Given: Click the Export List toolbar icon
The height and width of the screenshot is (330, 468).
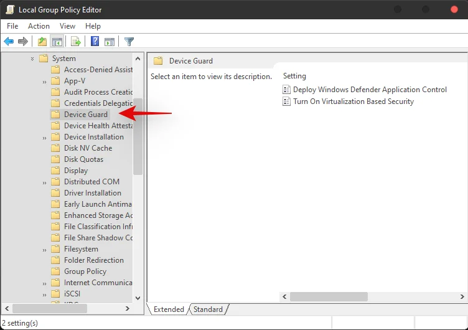Looking at the screenshot, I should (x=75, y=42).
